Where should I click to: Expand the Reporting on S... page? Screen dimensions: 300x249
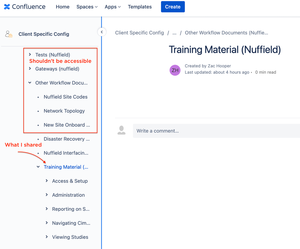coord(47,209)
